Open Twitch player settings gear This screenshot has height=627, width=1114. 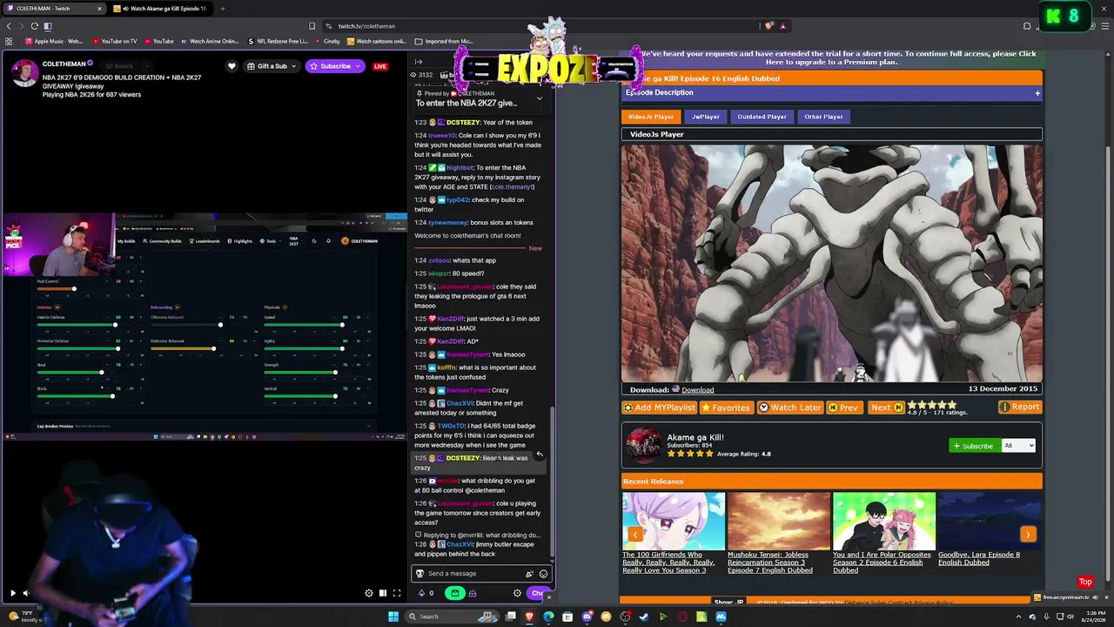369,593
